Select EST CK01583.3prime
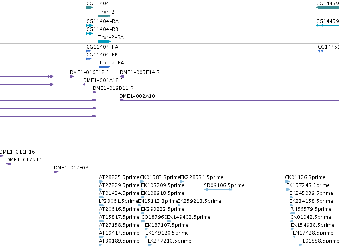 coord(160,177)
